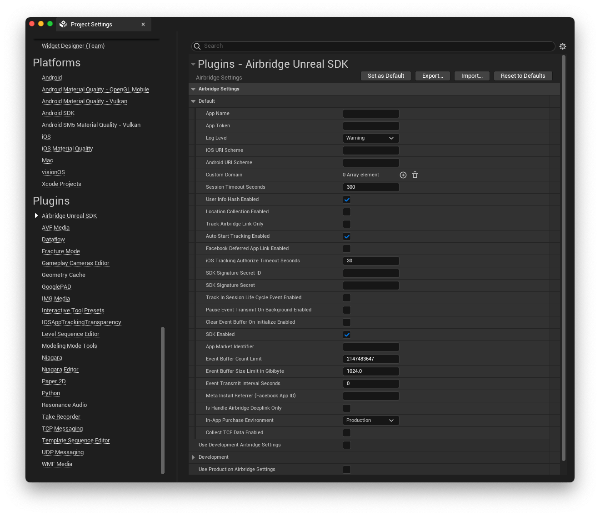Check Collect TCF Data Enabled
Image resolution: width=600 pixels, height=516 pixels.
pyautogui.click(x=347, y=433)
